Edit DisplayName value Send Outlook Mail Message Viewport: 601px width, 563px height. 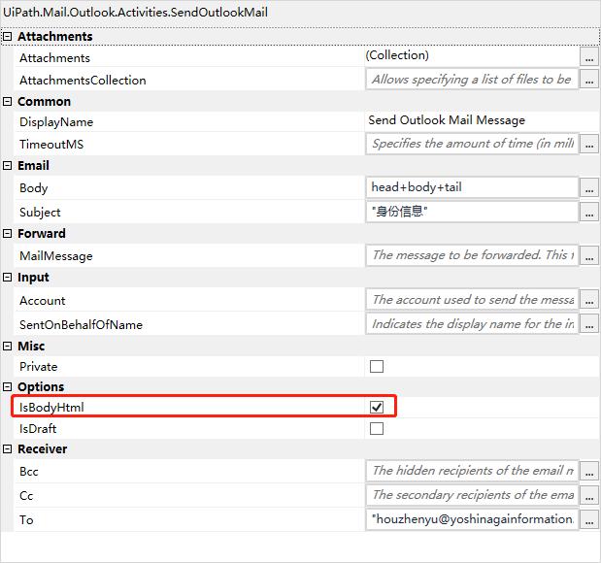[x=447, y=120]
